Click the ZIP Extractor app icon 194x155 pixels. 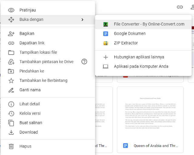point(106,43)
